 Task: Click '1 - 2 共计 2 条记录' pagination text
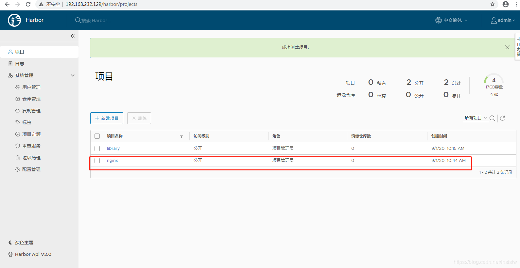click(x=496, y=172)
